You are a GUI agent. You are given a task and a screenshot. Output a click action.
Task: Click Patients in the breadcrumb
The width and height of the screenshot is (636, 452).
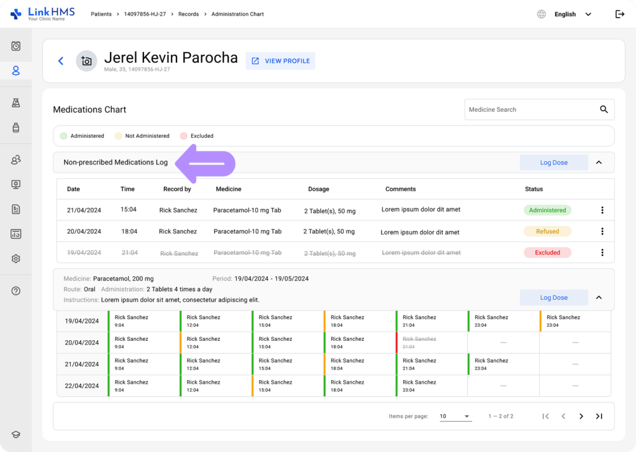(x=102, y=14)
